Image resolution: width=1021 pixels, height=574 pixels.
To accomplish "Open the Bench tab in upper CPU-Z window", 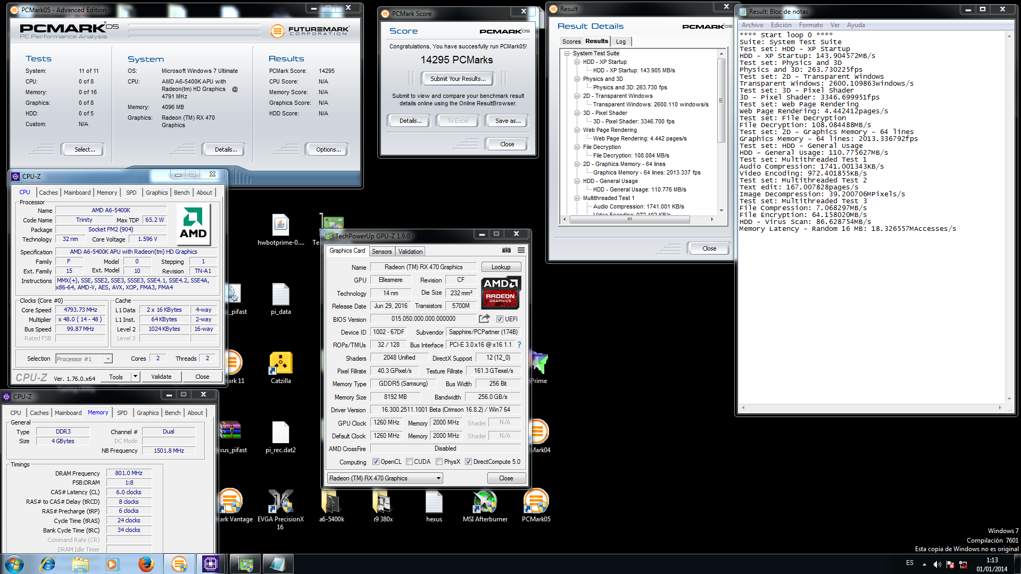I will coord(181,193).
